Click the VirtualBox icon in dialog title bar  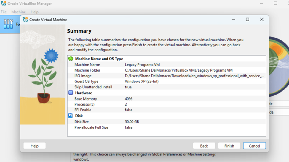[x=25, y=20]
